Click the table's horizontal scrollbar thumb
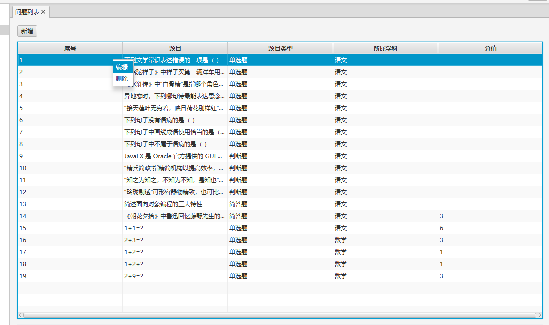 [x=280, y=315]
